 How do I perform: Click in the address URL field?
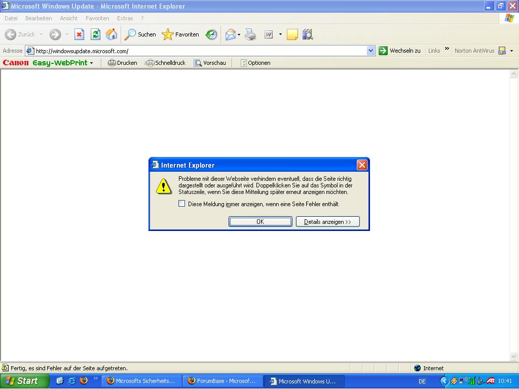click(200, 51)
